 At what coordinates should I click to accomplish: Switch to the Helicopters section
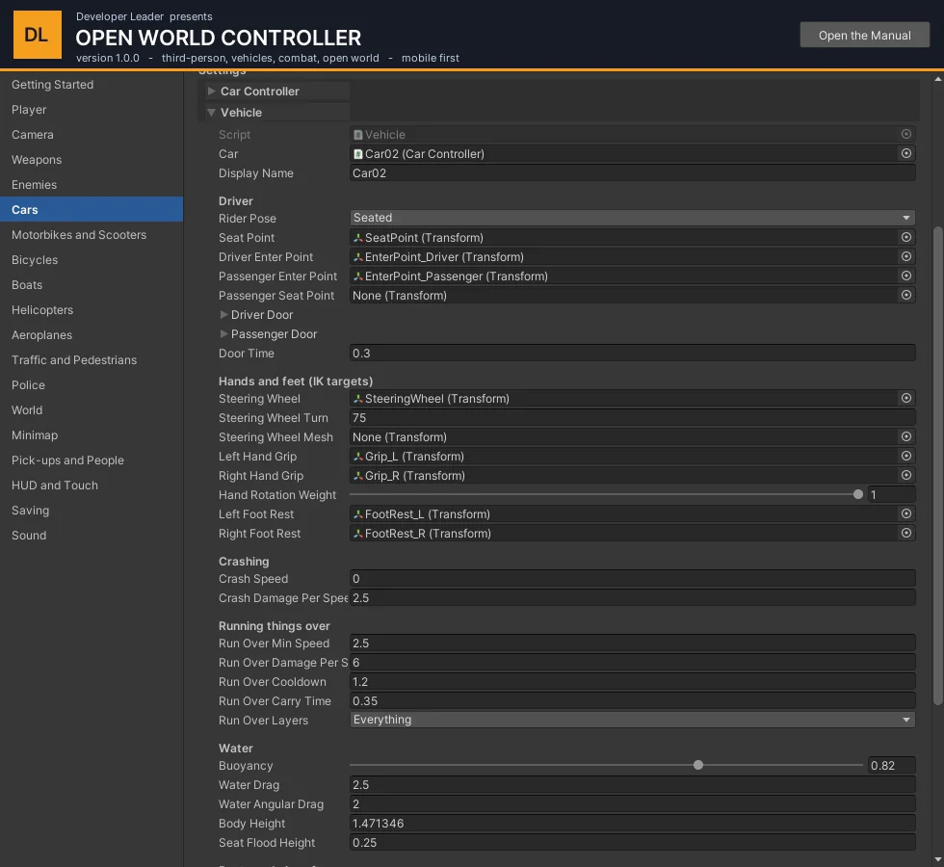(x=92, y=310)
